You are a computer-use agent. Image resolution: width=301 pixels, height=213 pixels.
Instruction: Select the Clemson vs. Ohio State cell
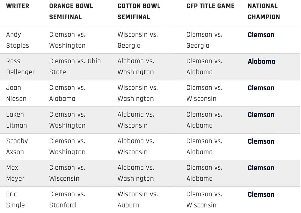coord(75,67)
